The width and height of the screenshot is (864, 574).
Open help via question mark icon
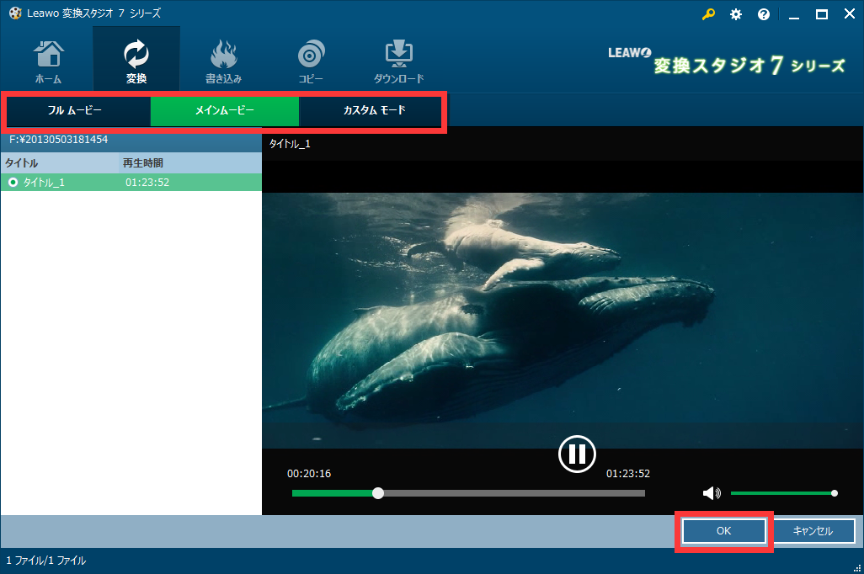click(x=764, y=14)
